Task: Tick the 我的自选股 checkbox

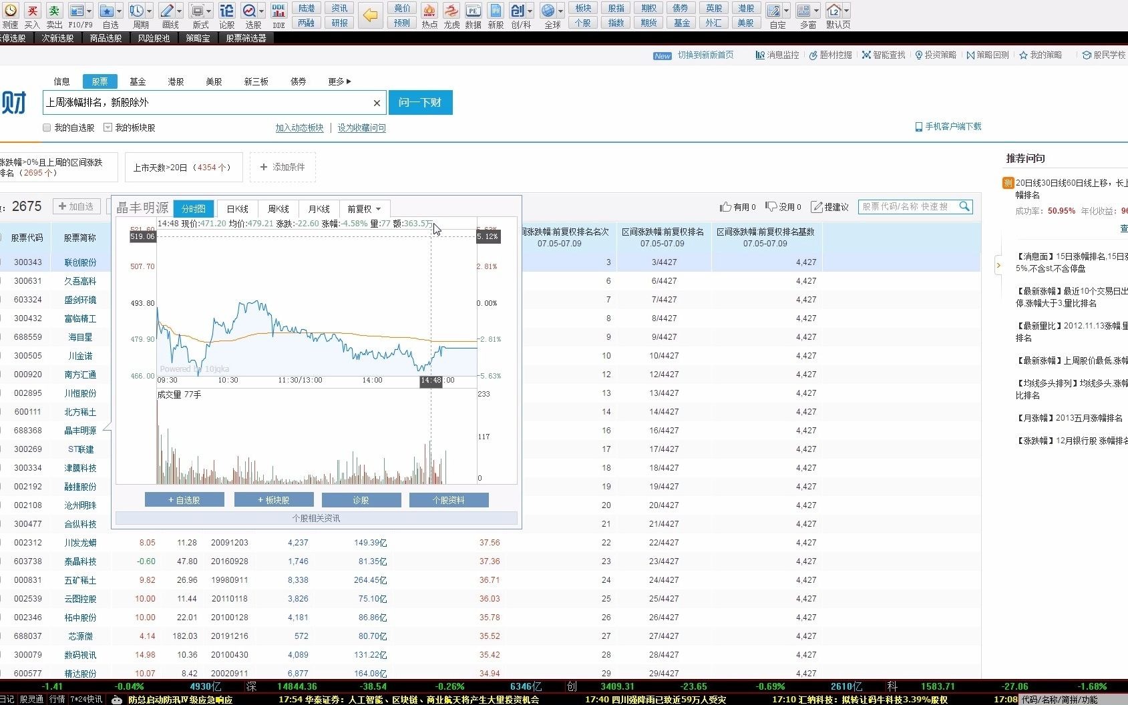Action: click(47, 128)
